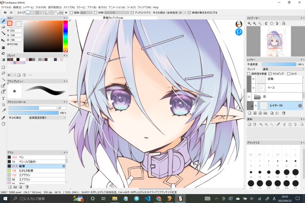
Task: Hide layer レイヤー23
Action: pos(256,106)
